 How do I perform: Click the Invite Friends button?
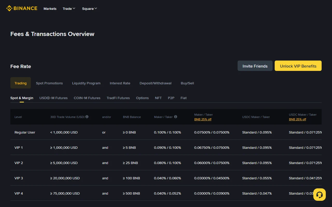pos(255,66)
